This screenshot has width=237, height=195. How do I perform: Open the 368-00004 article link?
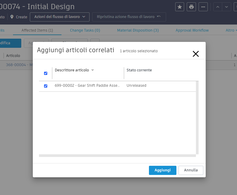16,65
